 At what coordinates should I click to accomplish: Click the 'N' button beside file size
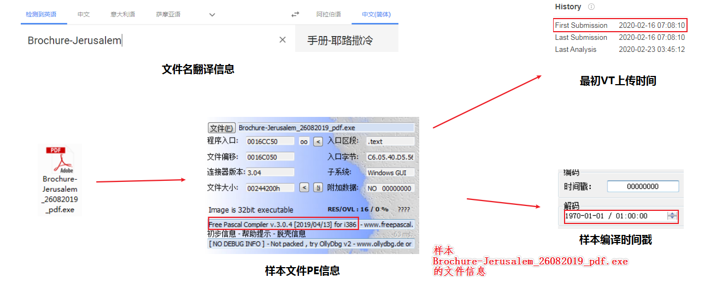(318, 188)
